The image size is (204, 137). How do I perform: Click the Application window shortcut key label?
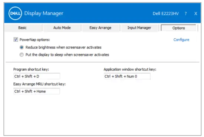click(x=130, y=69)
